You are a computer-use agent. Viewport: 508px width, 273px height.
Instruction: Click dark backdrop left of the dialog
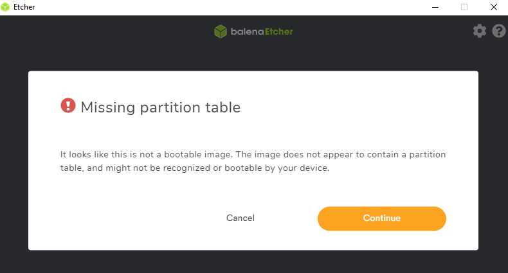pos(14,161)
